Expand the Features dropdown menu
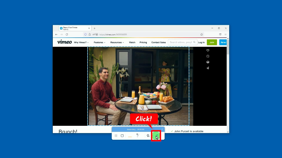 pos(99,43)
